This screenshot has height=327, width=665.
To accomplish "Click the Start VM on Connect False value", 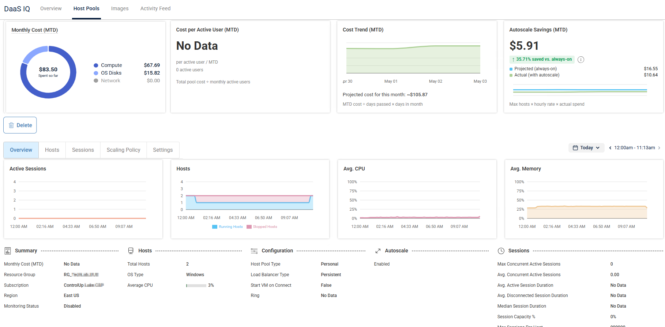I will coord(326,285).
